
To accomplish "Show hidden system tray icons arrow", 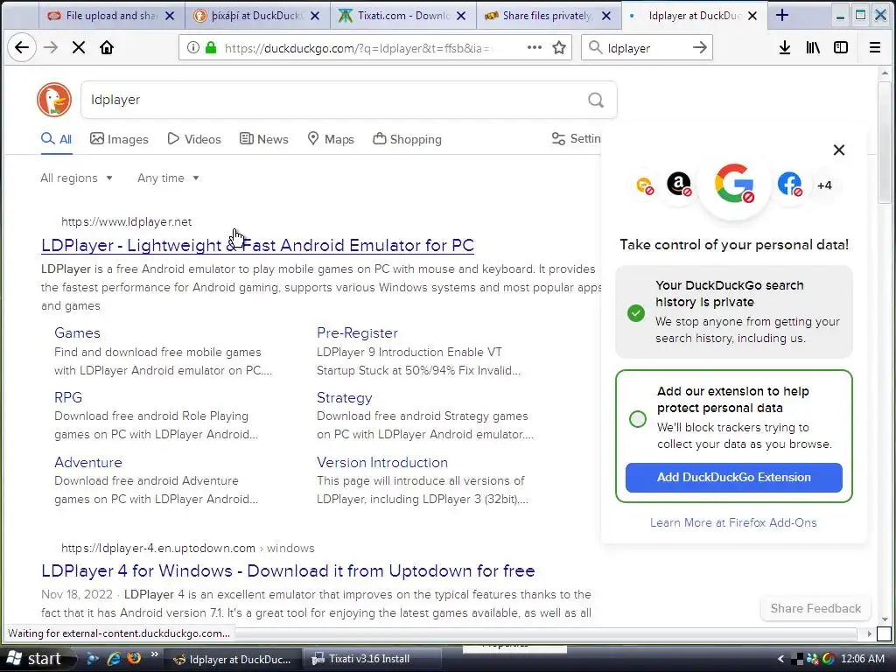I will tap(781, 659).
